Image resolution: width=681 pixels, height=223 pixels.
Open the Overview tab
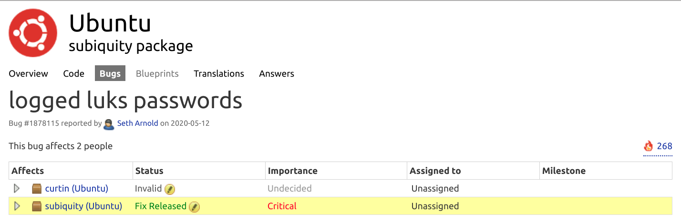(x=28, y=73)
